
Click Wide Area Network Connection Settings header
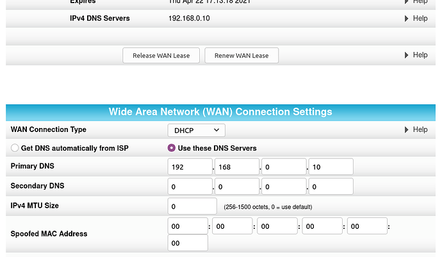click(x=220, y=112)
